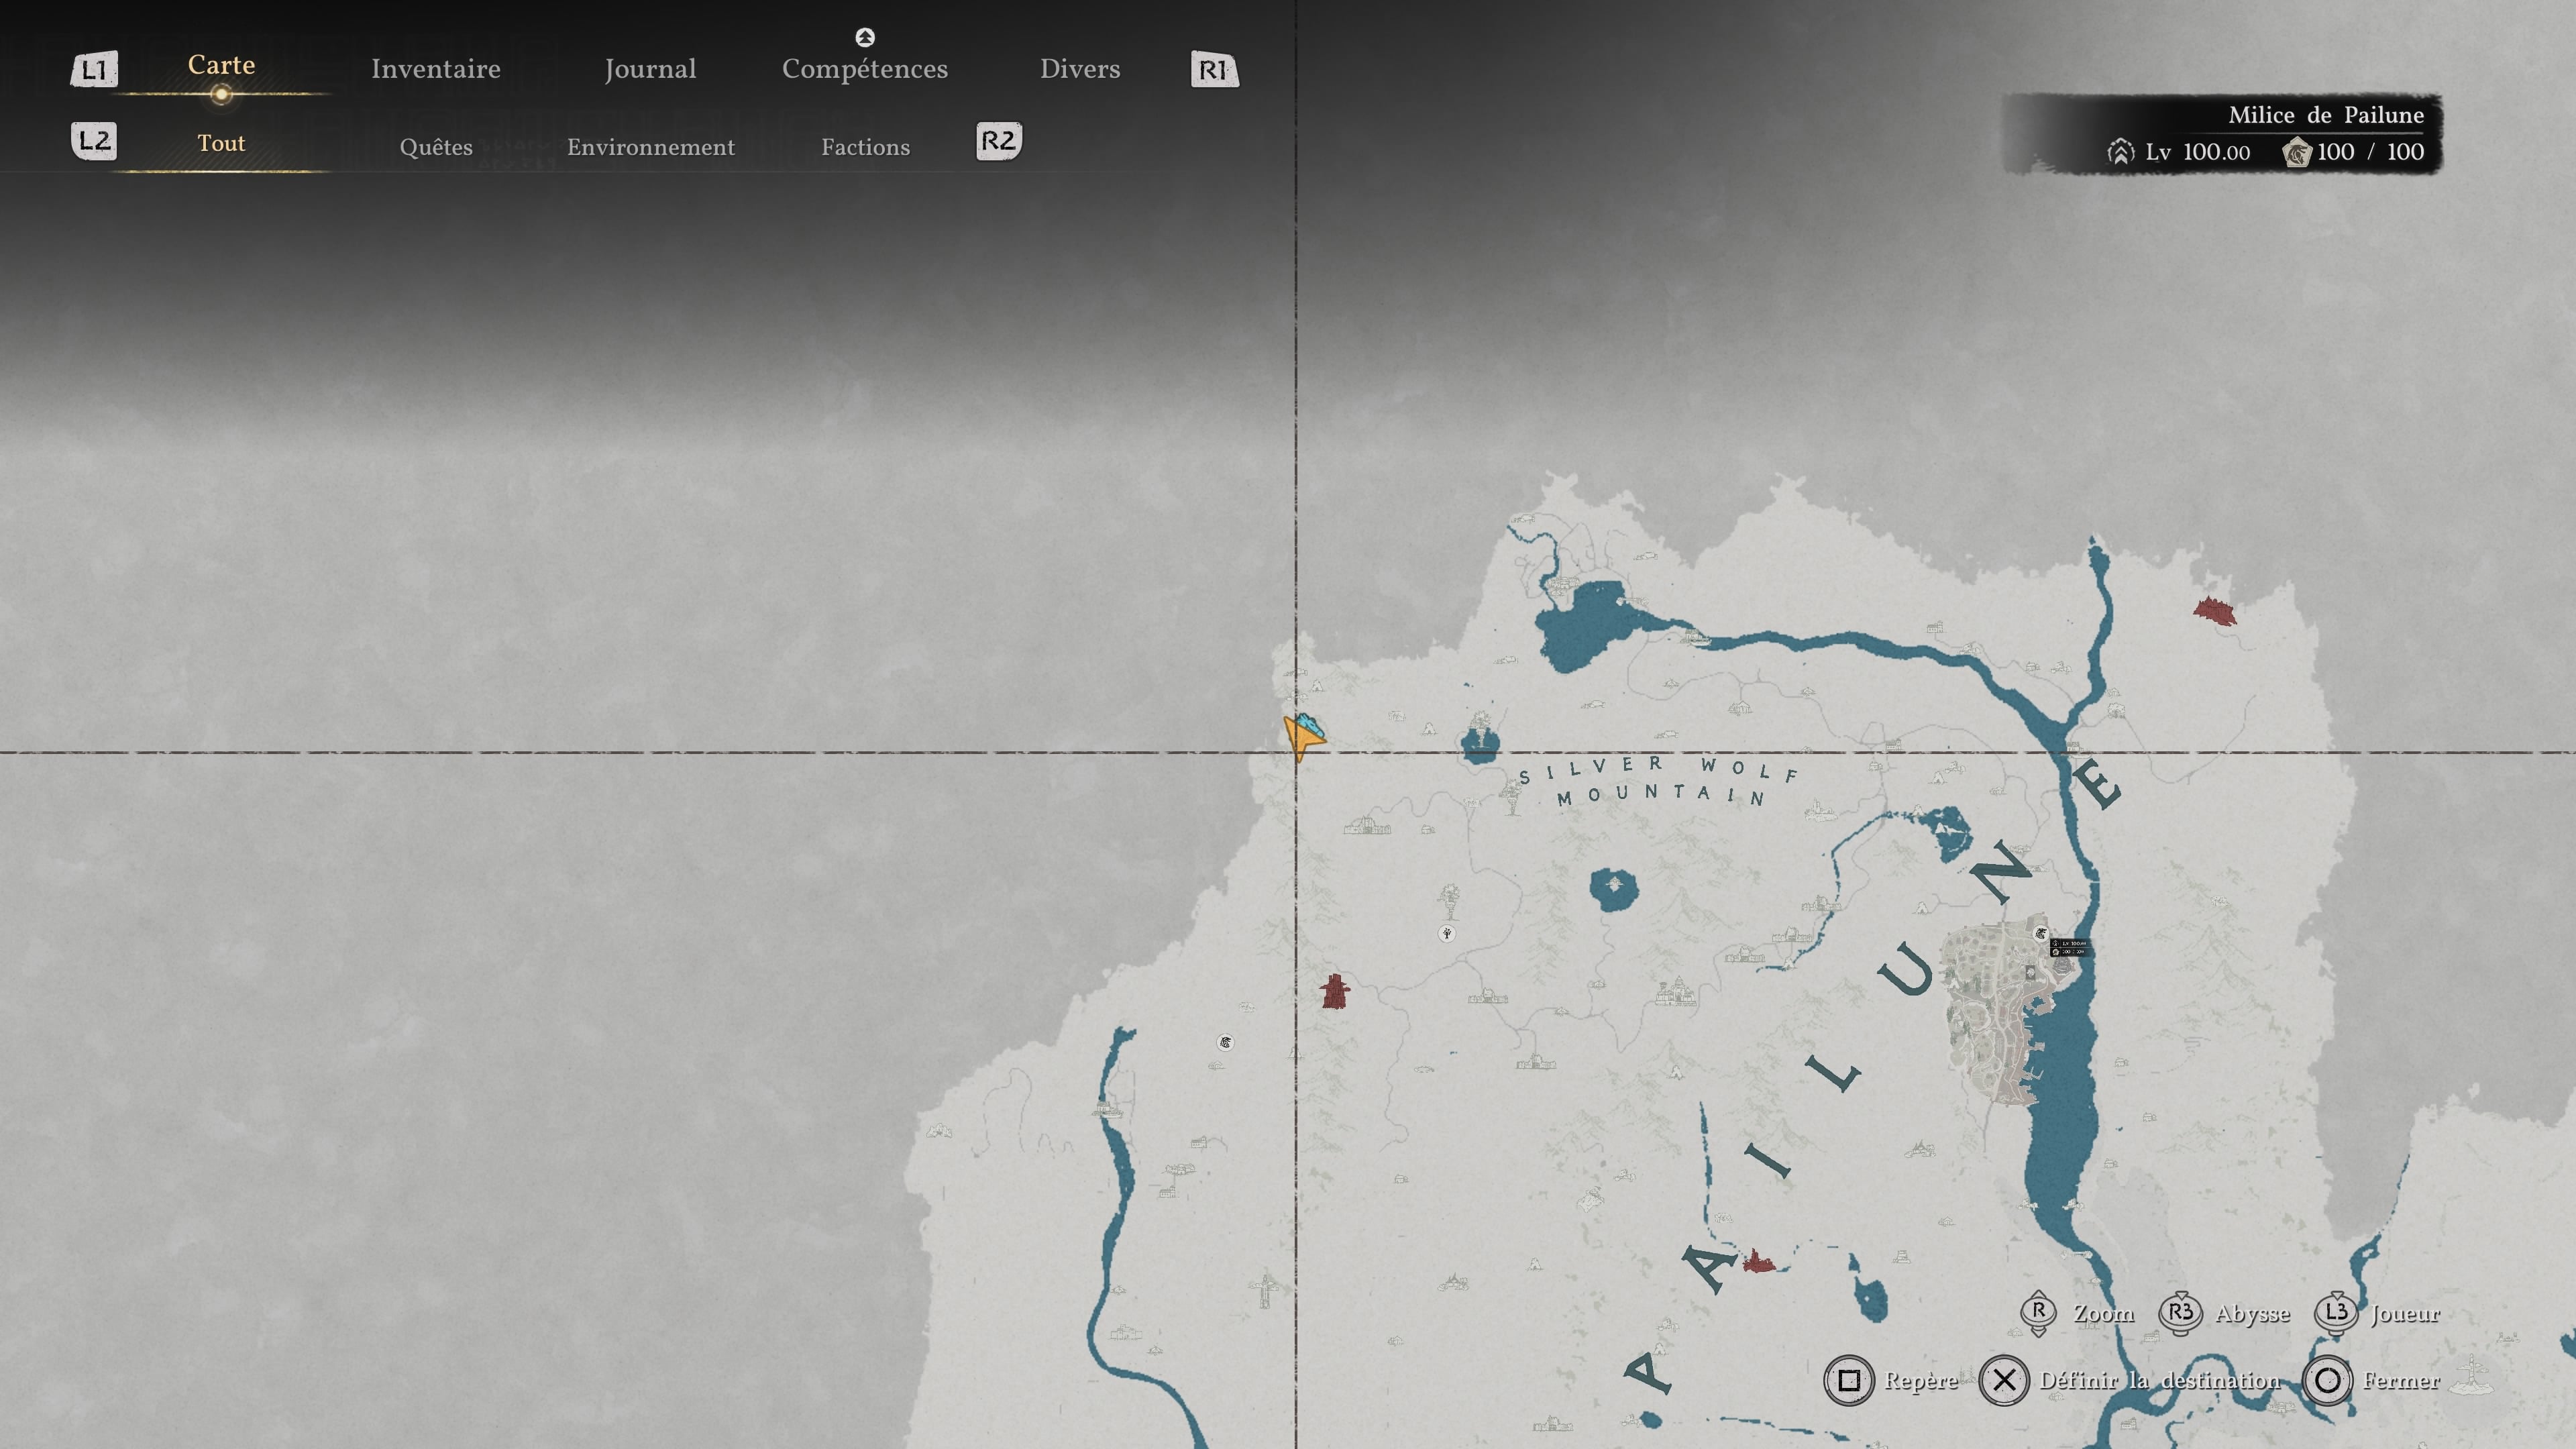Image resolution: width=2576 pixels, height=1449 pixels.
Task: Click the Repère button
Action: pos(1892,1381)
